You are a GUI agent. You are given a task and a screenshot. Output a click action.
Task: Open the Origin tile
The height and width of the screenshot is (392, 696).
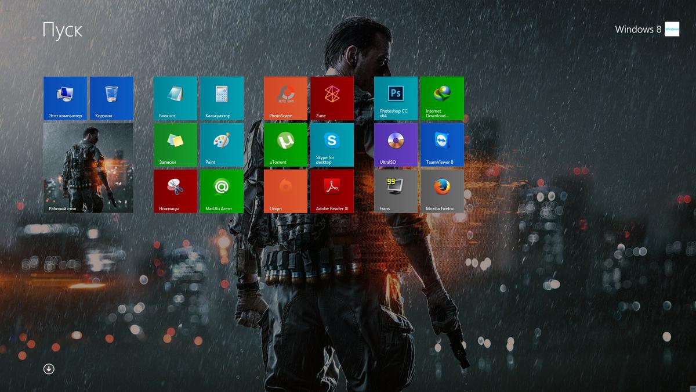pyautogui.click(x=285, y=192)
